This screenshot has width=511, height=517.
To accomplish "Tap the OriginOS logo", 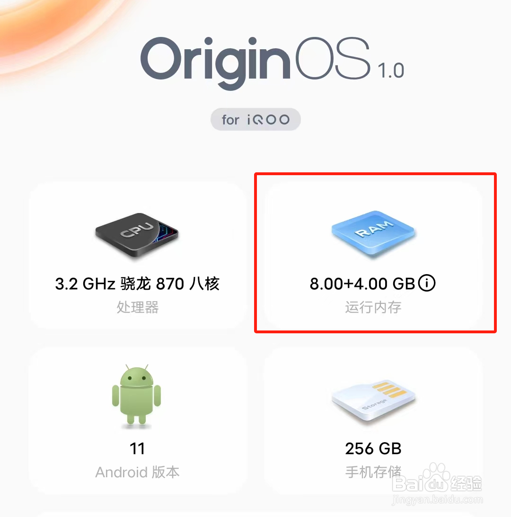I will tap(255, 62).
